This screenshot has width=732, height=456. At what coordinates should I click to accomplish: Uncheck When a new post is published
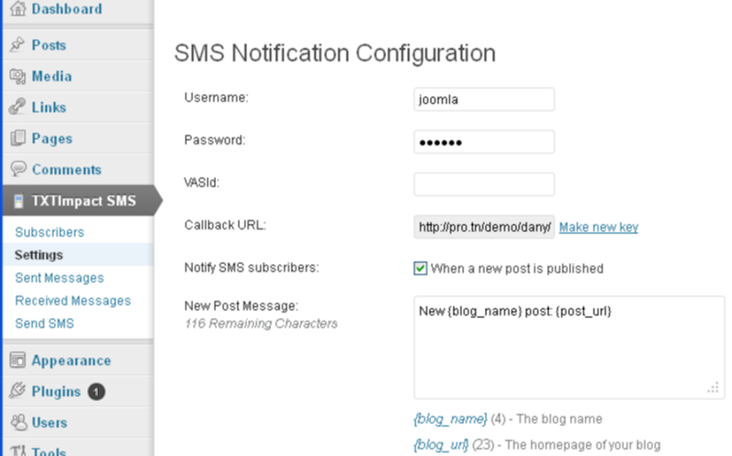click(420, 268)
